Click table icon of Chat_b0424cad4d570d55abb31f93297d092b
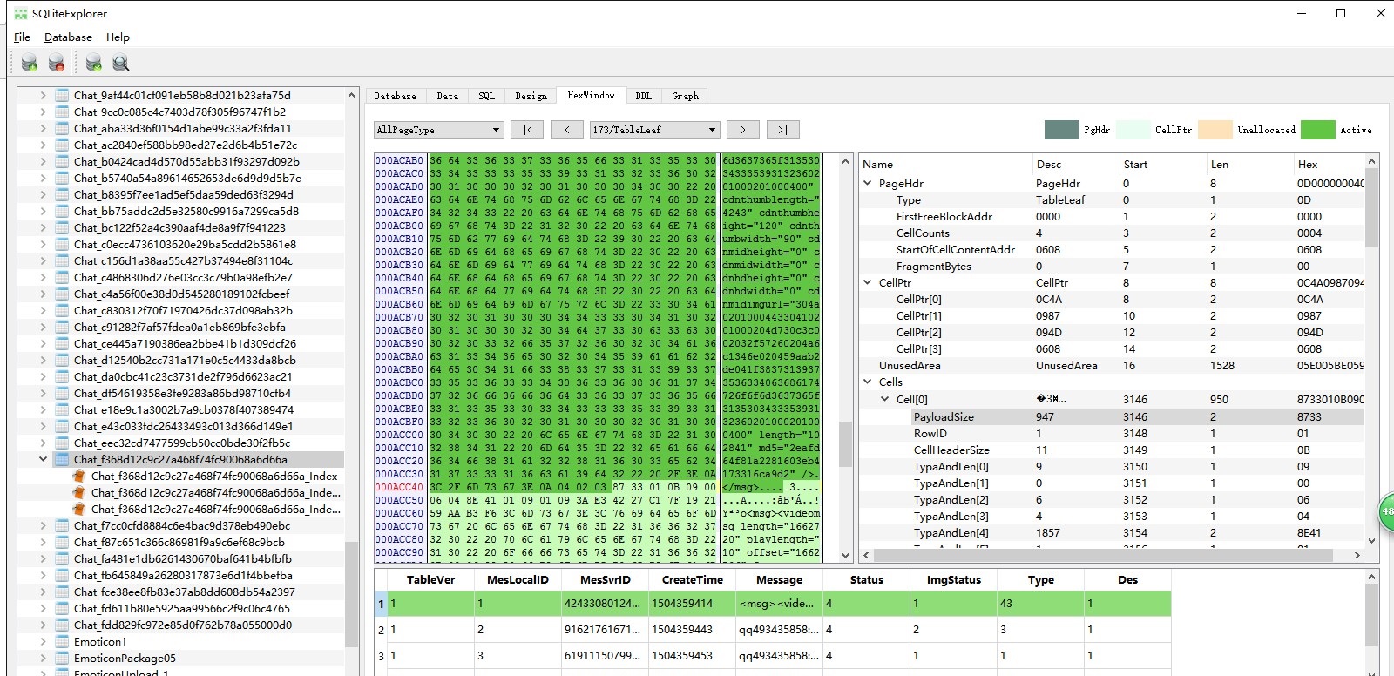 point(62,161)
